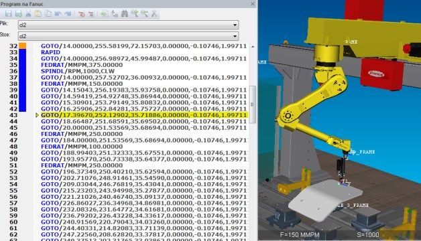
Task: Click the vertical scrollbar thumb of code list
Action: coord(252,104)
